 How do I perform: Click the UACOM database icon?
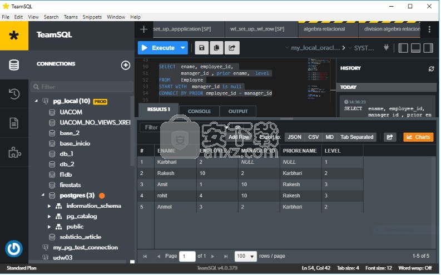(x=52, y=113)
